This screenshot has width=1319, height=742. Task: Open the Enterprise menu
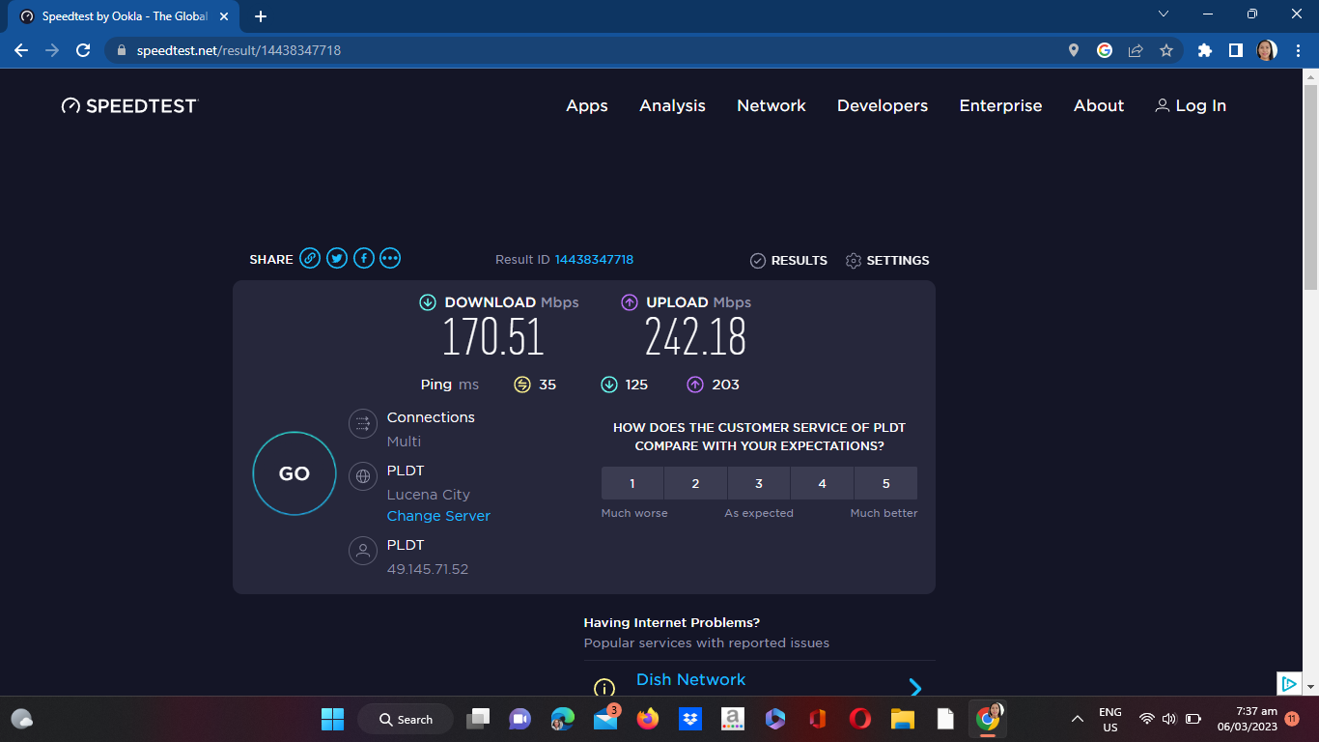1000,106
